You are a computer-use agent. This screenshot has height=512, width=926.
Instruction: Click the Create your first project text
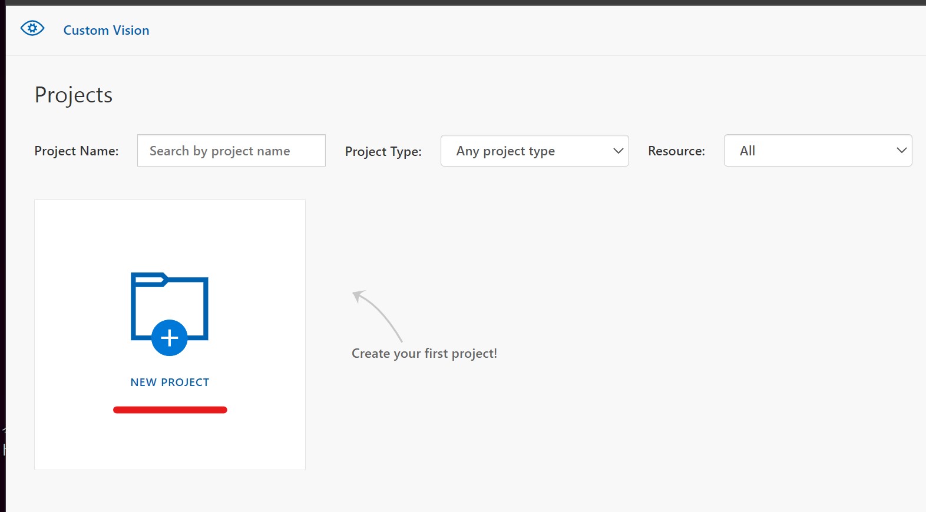424,353
